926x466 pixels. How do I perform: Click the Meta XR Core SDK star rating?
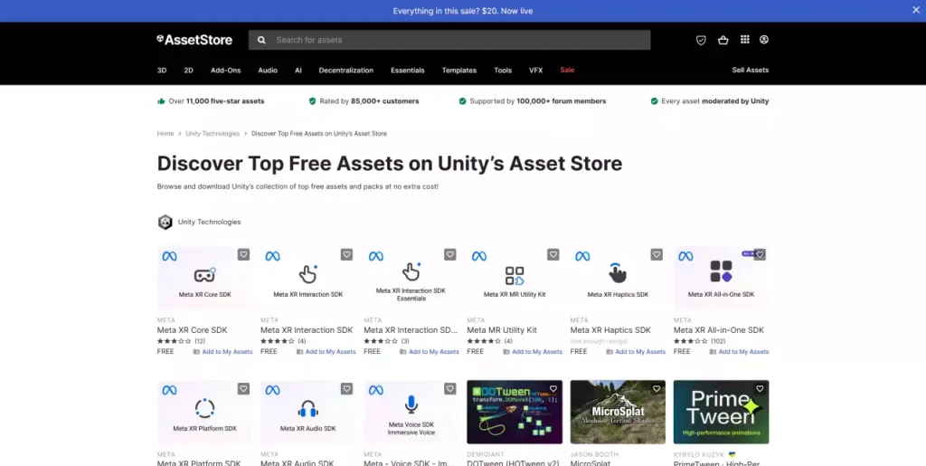(x=175, y=341)
